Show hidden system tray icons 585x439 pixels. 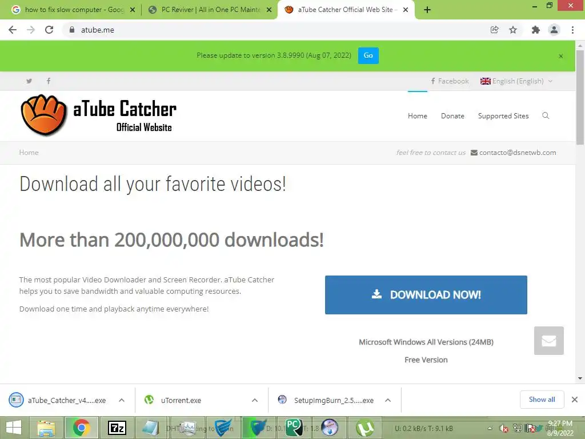(490, 428)
